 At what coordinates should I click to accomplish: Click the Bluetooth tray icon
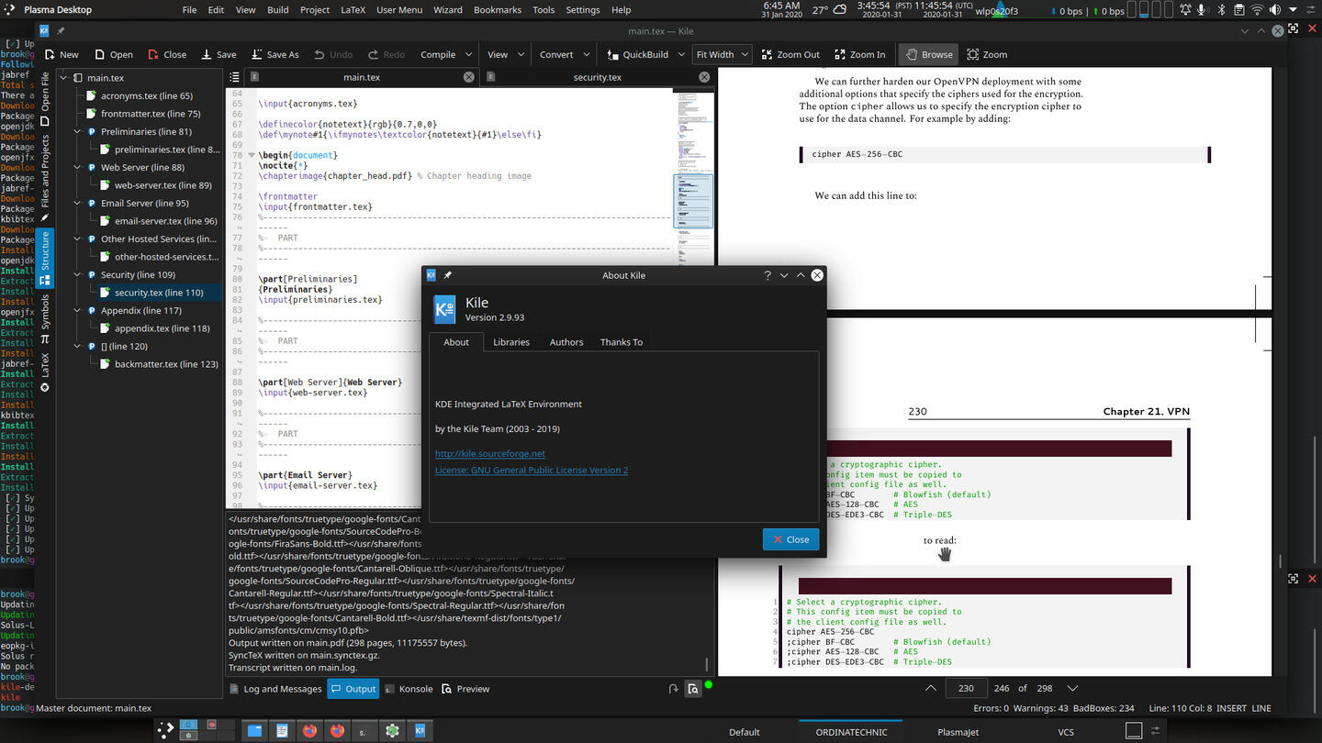pyautogui.click(x=1220, y=10)
